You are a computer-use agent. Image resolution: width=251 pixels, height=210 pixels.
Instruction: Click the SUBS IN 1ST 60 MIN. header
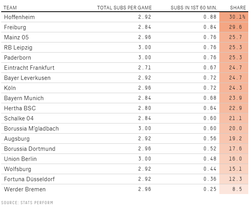coord(194,8)
